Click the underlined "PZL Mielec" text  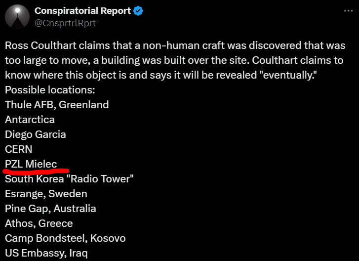click(31, 164)
